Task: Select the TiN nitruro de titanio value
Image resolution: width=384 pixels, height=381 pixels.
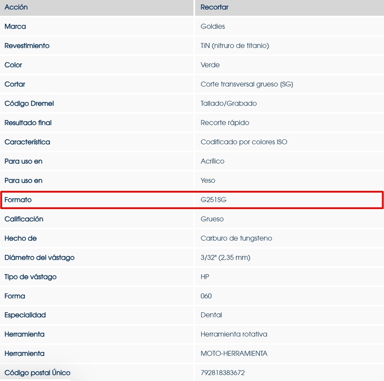Action: coord(235,46)
